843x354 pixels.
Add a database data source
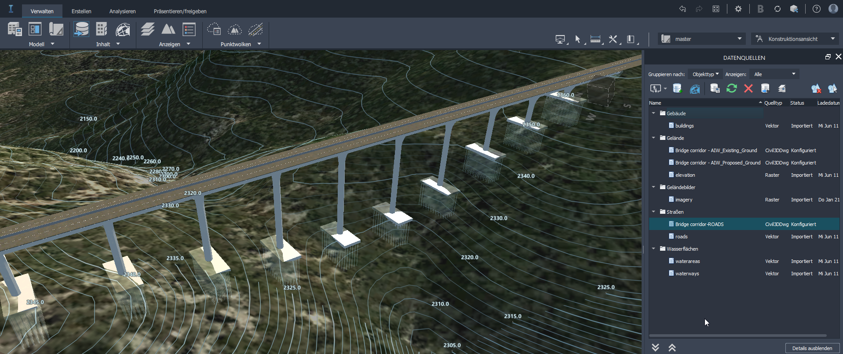677,88
